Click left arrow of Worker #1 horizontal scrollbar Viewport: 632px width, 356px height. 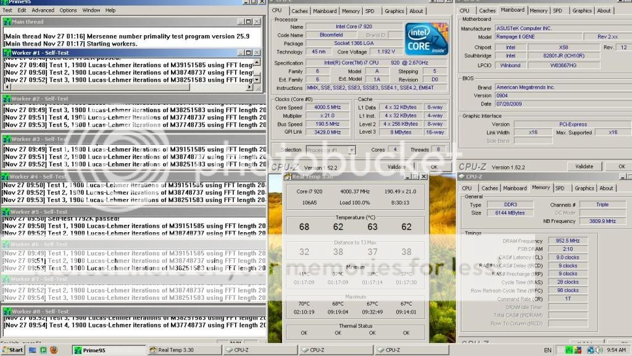(x=7, y=87)
